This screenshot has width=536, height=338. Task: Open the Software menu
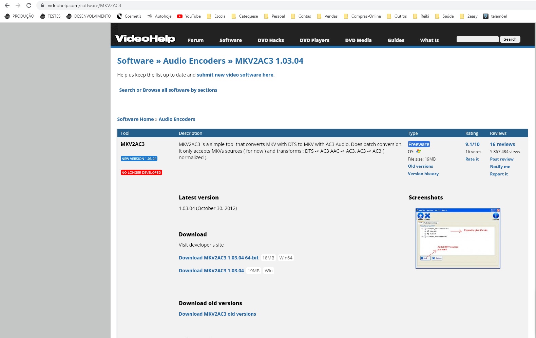pyautogui.click(x=231, y=40)
